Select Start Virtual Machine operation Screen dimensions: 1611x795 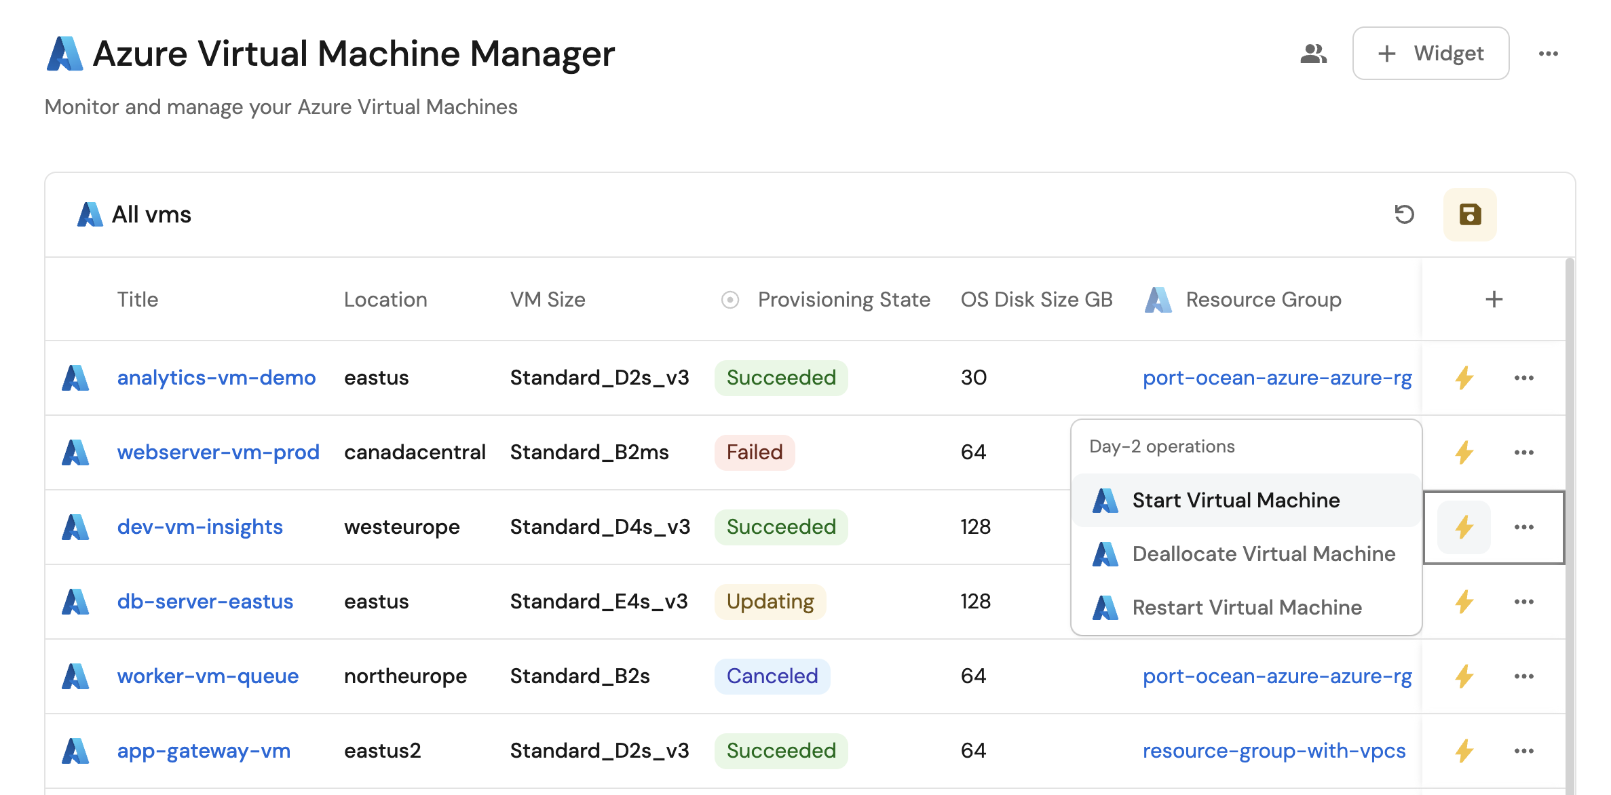tap(1235, 500)
